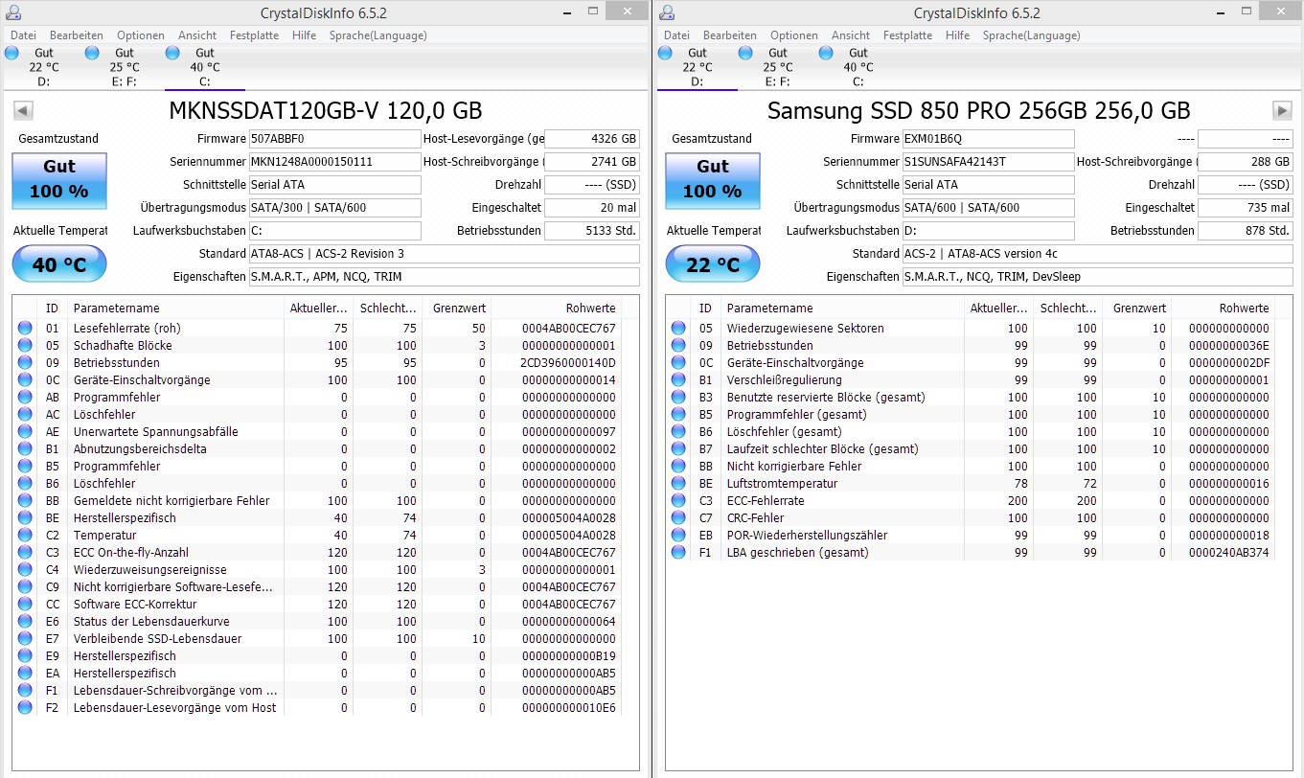Open Festplatte menu in left window
The width and height of the screenshot is (1304, 778).
tap(254, 35)
